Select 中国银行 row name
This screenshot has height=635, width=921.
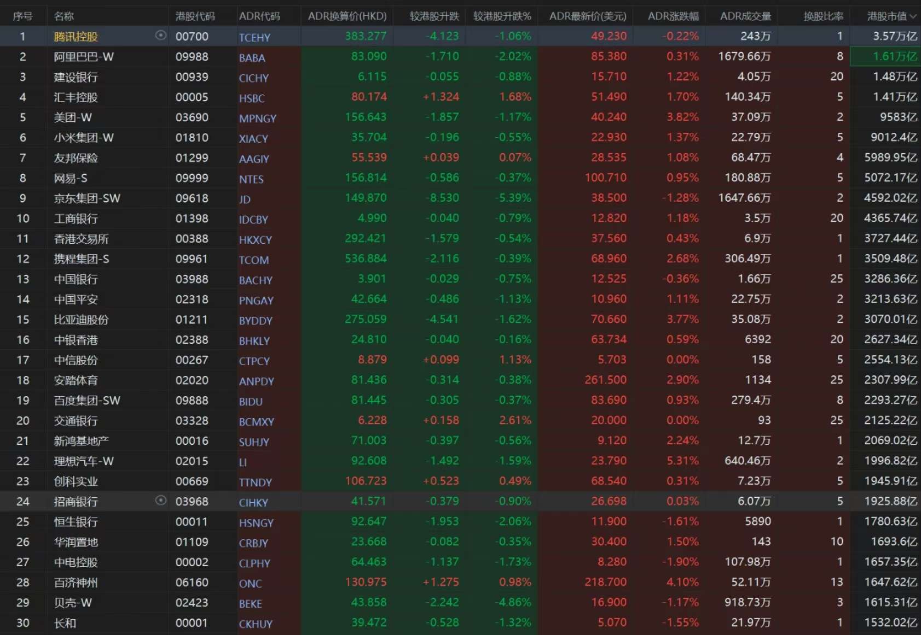(x=76, y=279)
